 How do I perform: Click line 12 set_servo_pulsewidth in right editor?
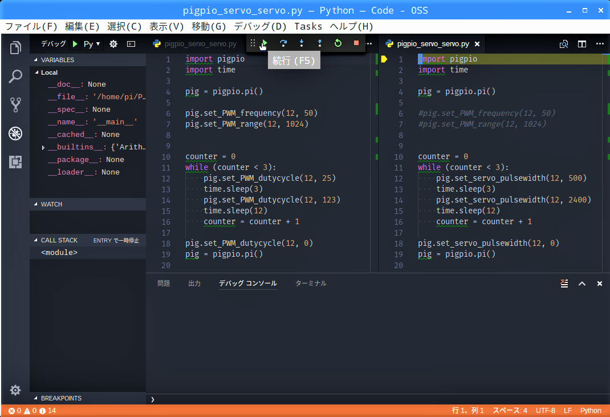pos(491,179)
